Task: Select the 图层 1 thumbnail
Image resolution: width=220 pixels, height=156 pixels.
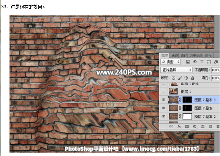Action: click(174, 91)
